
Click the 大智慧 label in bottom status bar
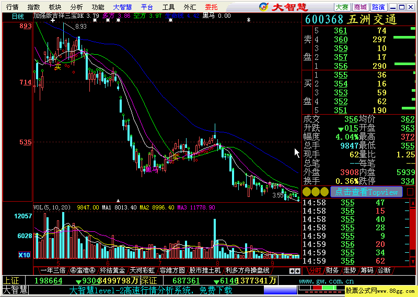pos(15,290)
